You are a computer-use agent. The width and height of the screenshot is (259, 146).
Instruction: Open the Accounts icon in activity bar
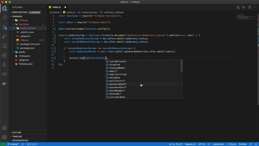(4, 128)
